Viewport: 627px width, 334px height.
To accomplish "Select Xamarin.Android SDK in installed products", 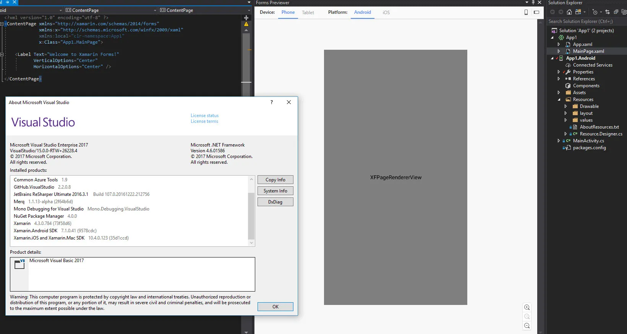I will (55, 231).
